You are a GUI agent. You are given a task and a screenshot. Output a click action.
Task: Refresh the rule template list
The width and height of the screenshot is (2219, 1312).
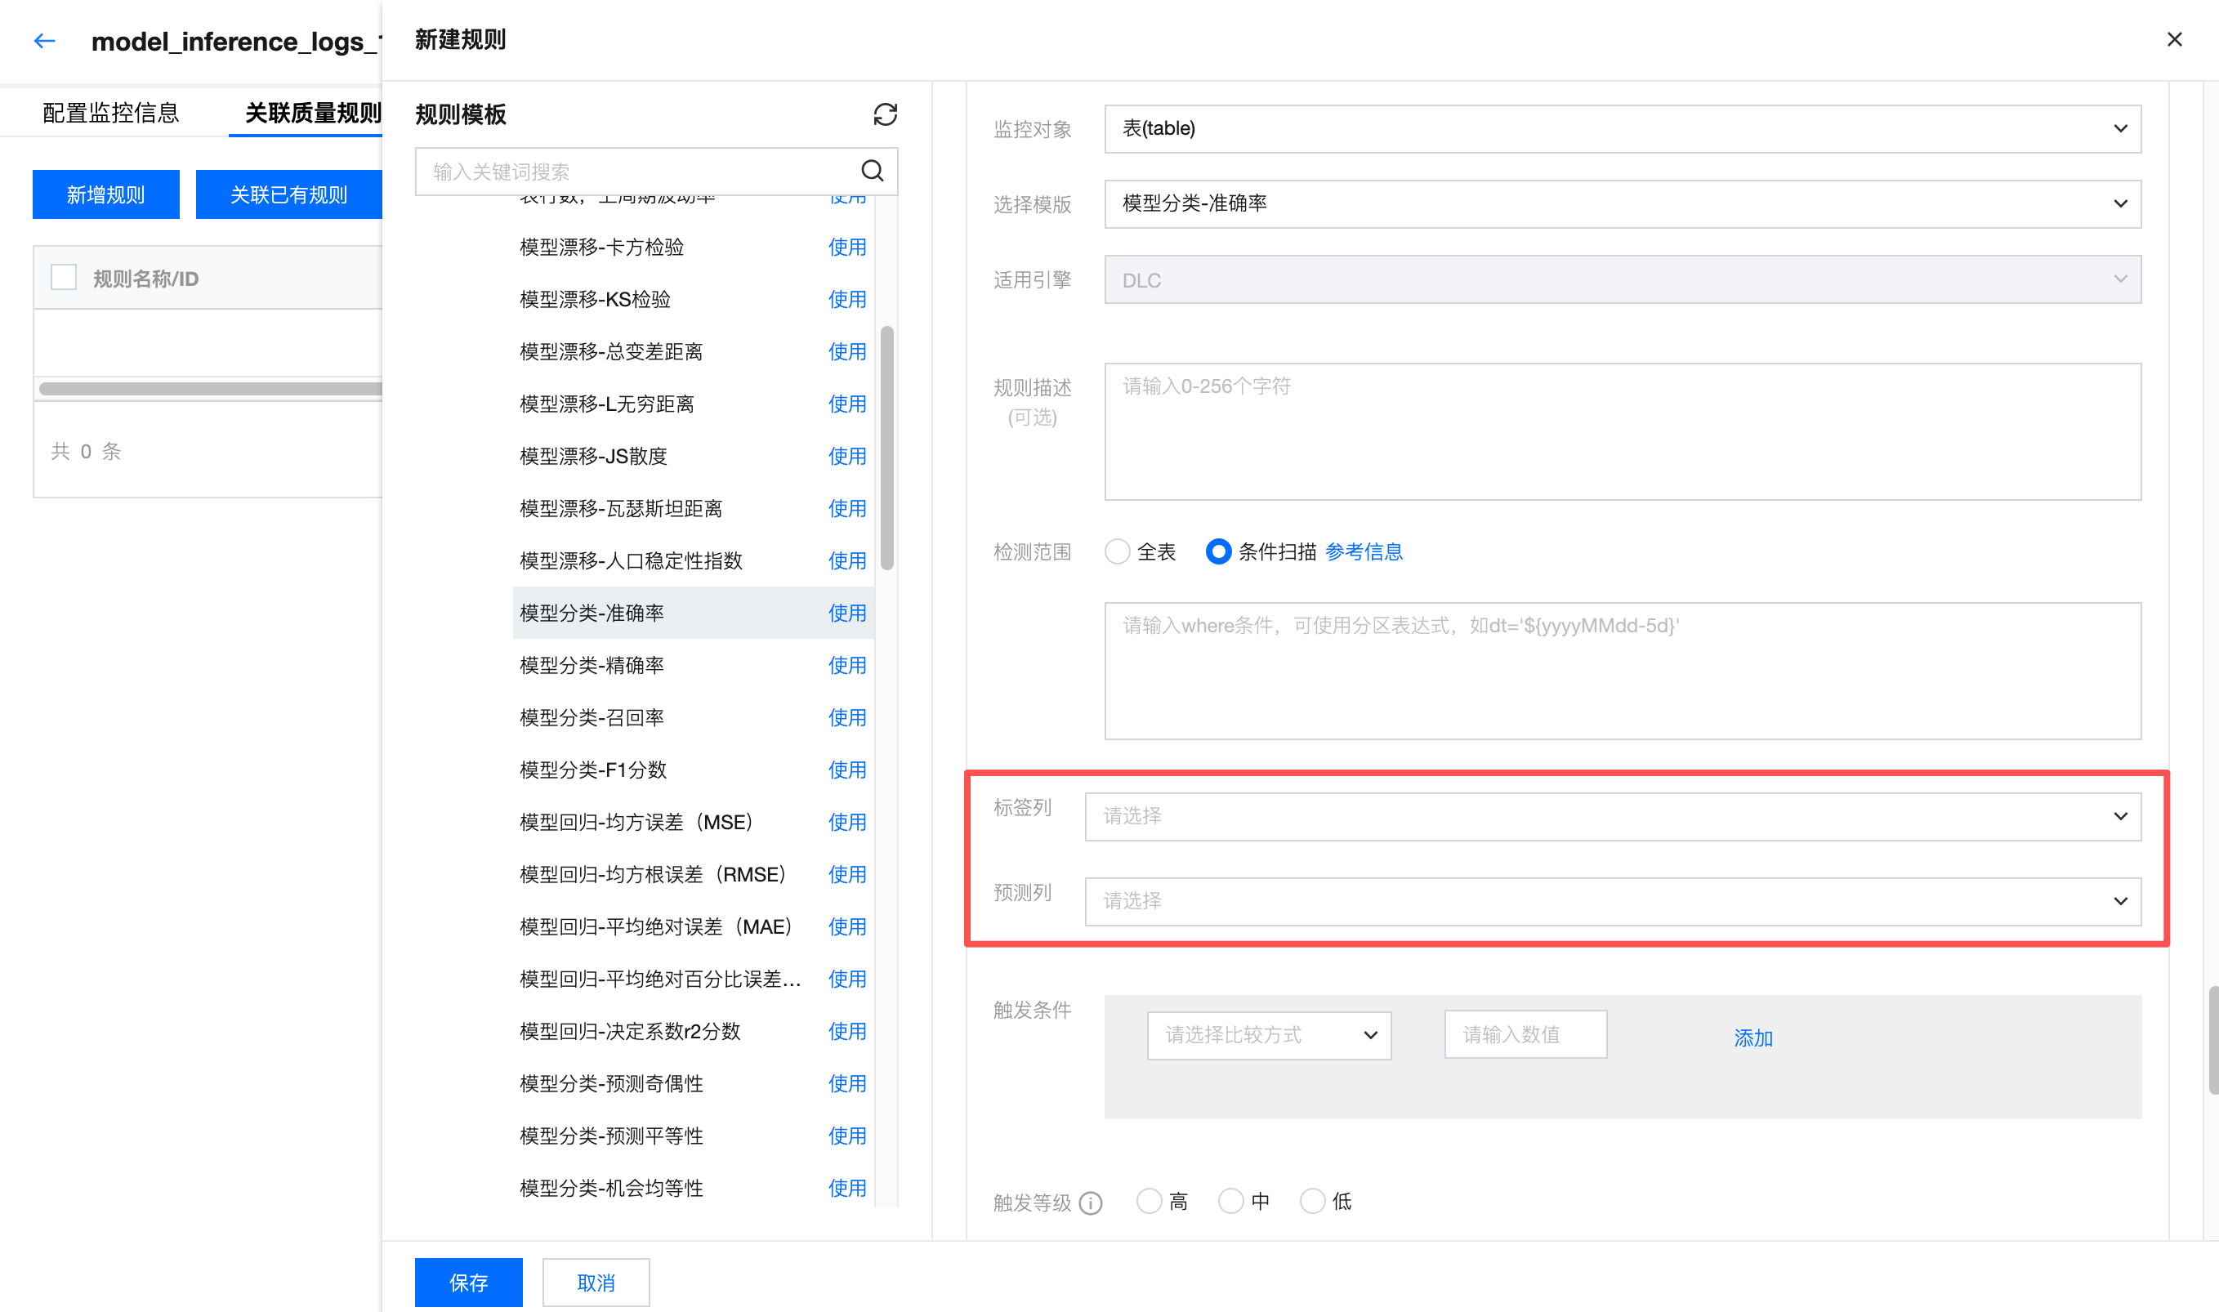pos(885,114)
